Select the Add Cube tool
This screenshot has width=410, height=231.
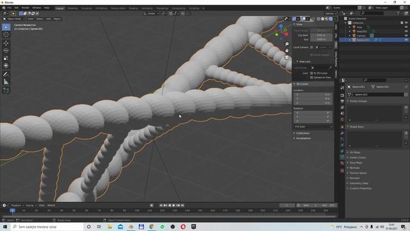point(6,90)
